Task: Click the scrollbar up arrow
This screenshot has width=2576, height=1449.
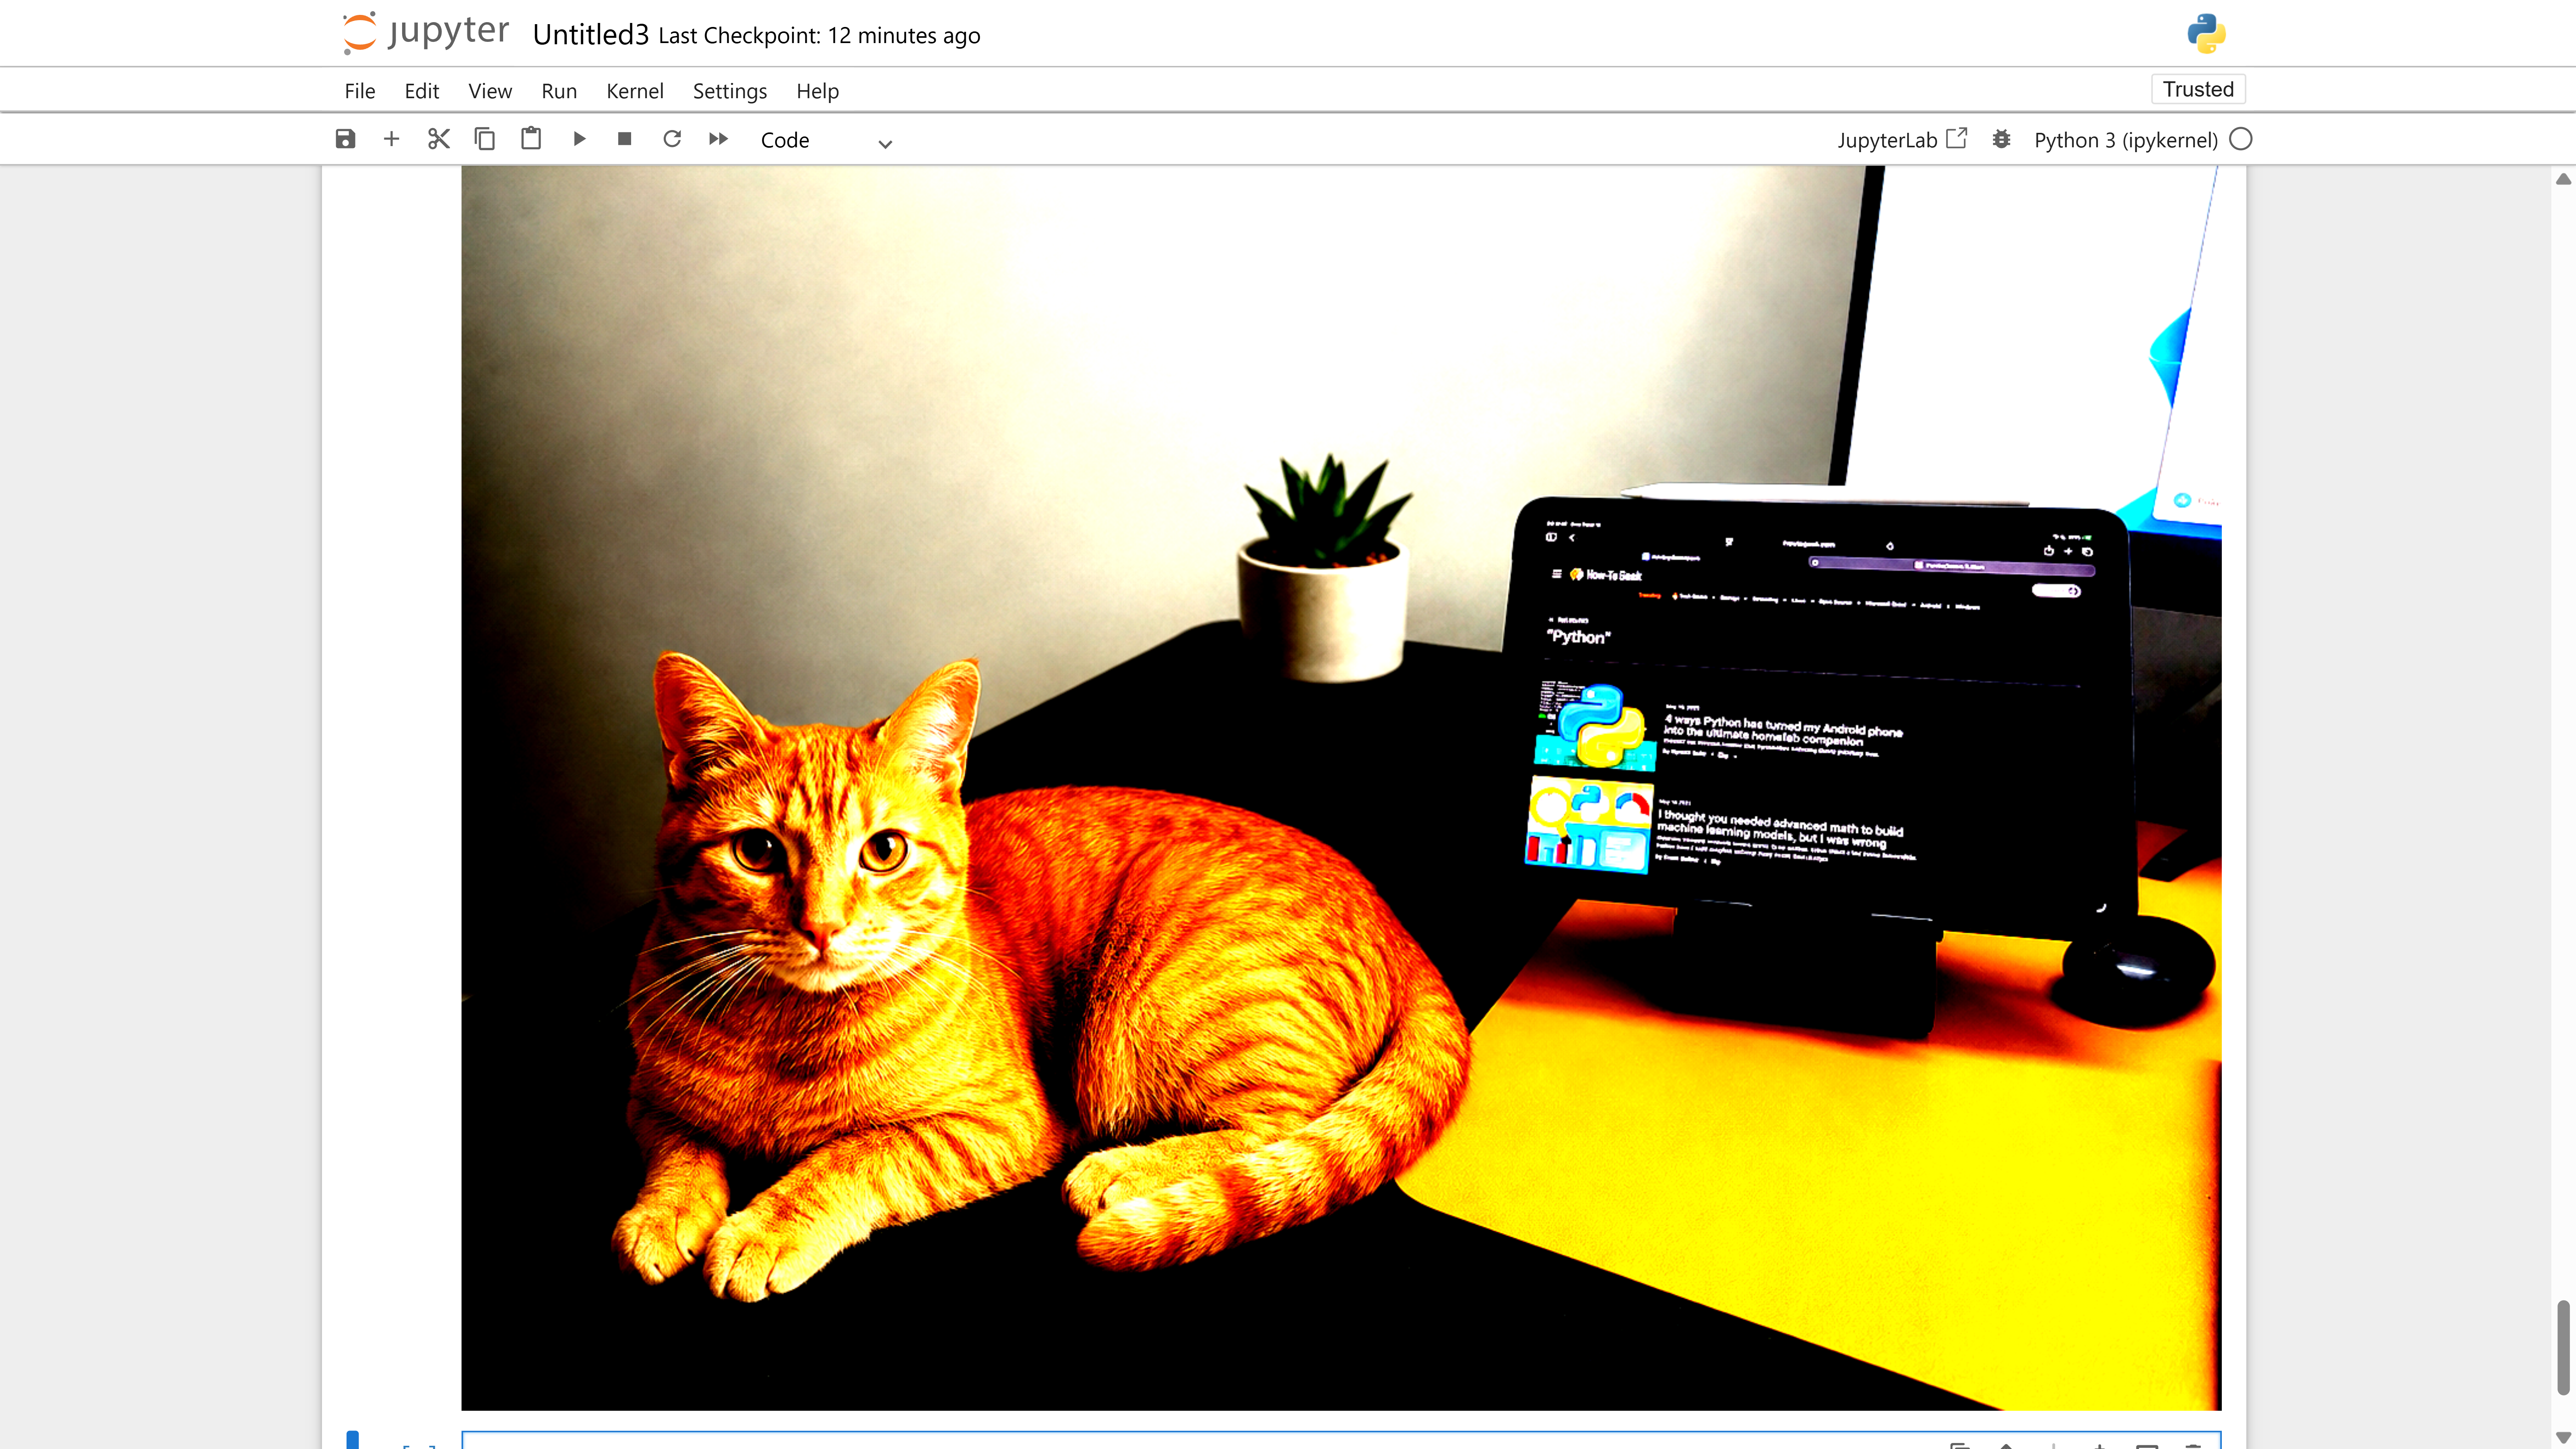Action: 2563,179
